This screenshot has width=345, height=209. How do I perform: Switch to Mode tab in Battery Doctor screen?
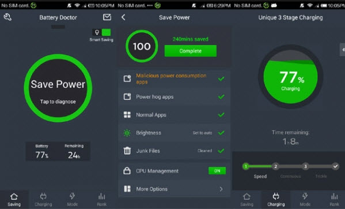click(73, 200)
